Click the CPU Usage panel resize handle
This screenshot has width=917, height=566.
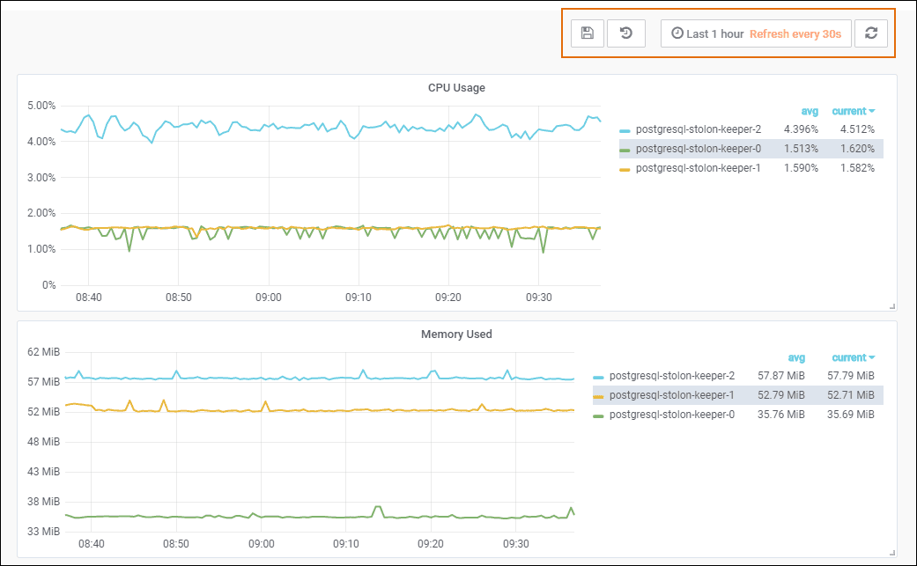click(891, 306)
